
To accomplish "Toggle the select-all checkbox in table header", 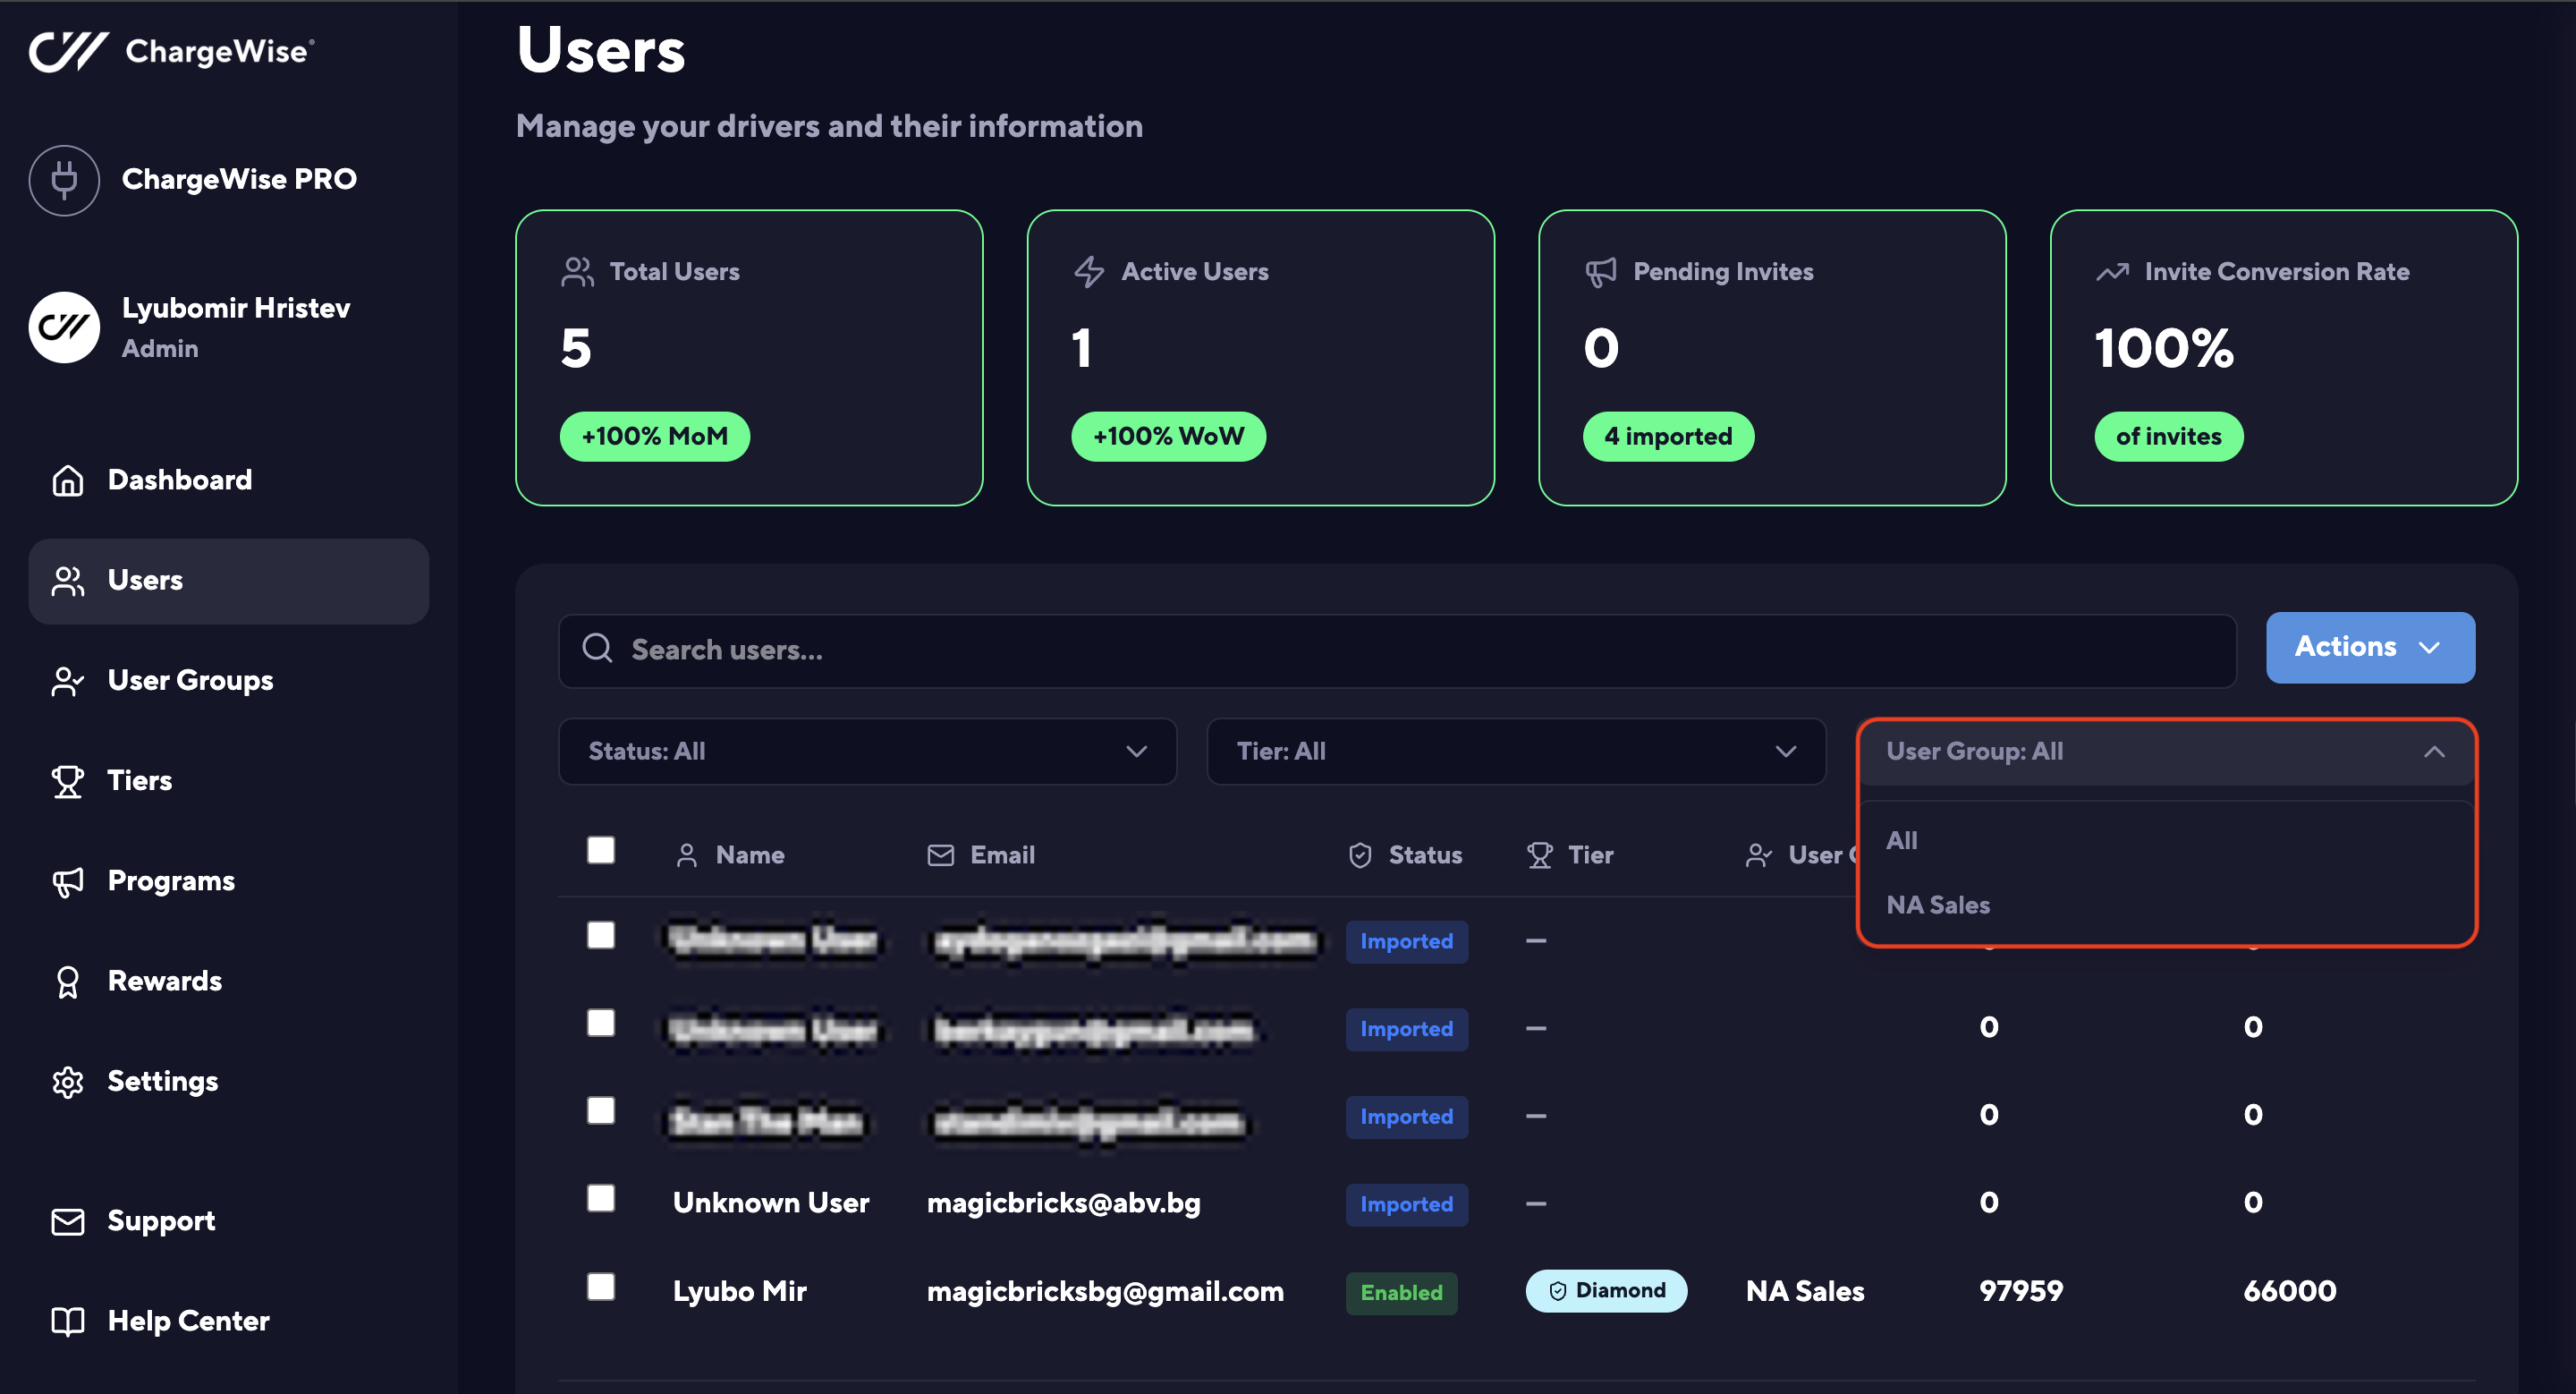I will click(x=601, y=850).
